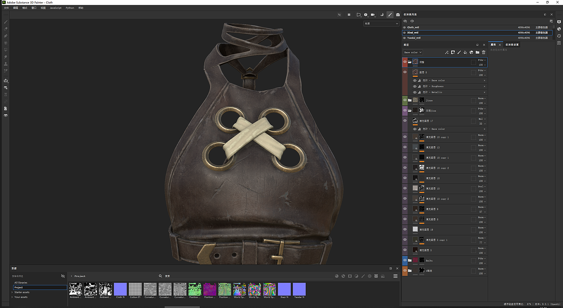
Task: Switch to rendering mode camera icon
Action: tap(398, 14)
